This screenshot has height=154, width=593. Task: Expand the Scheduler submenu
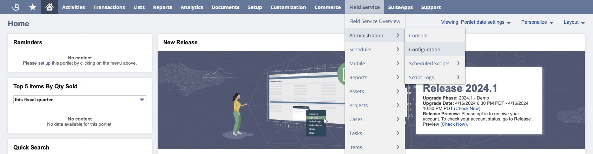[375, 49]
